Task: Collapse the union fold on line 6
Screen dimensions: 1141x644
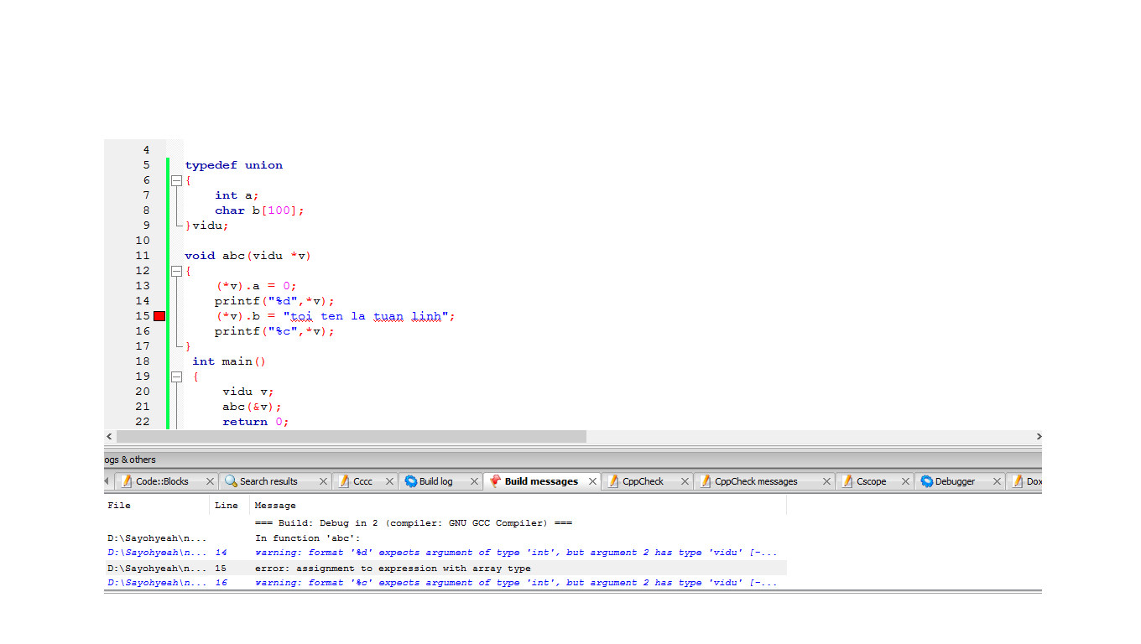Action: click(176, 180)
